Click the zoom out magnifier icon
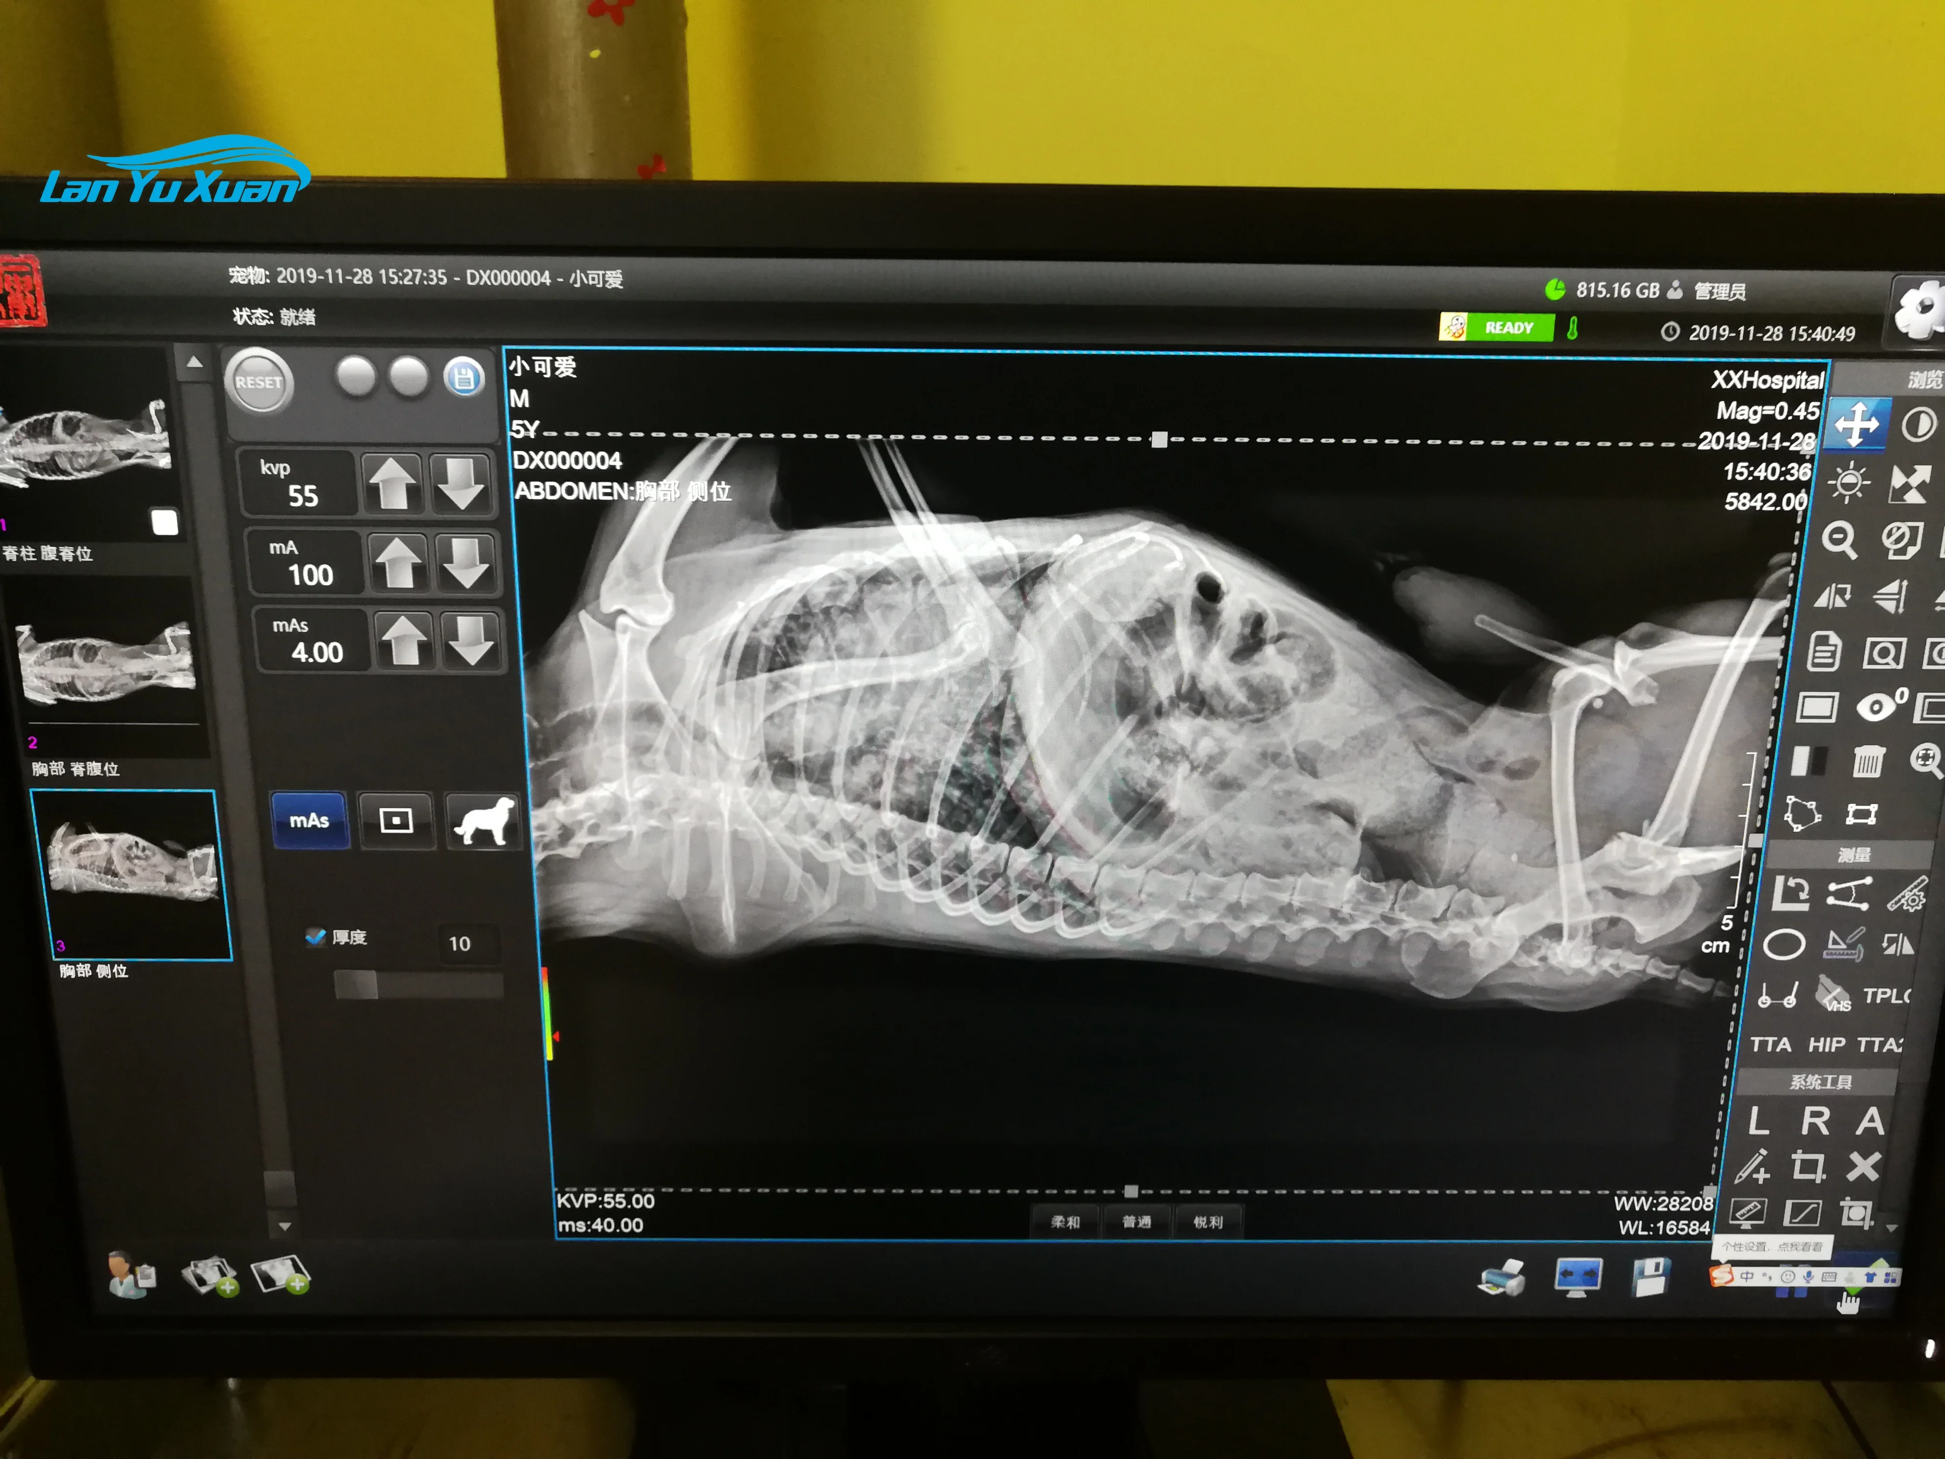The width and height of the screenshot is (1945, 1459). coord(1840,539)
